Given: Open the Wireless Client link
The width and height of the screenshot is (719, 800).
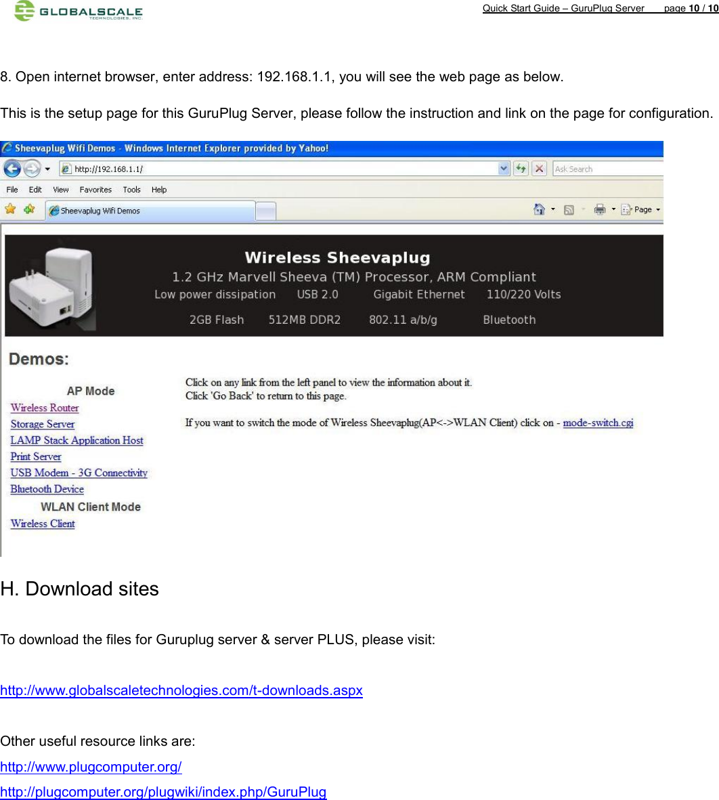Looking at the screenshot, I should coord(43,524).
